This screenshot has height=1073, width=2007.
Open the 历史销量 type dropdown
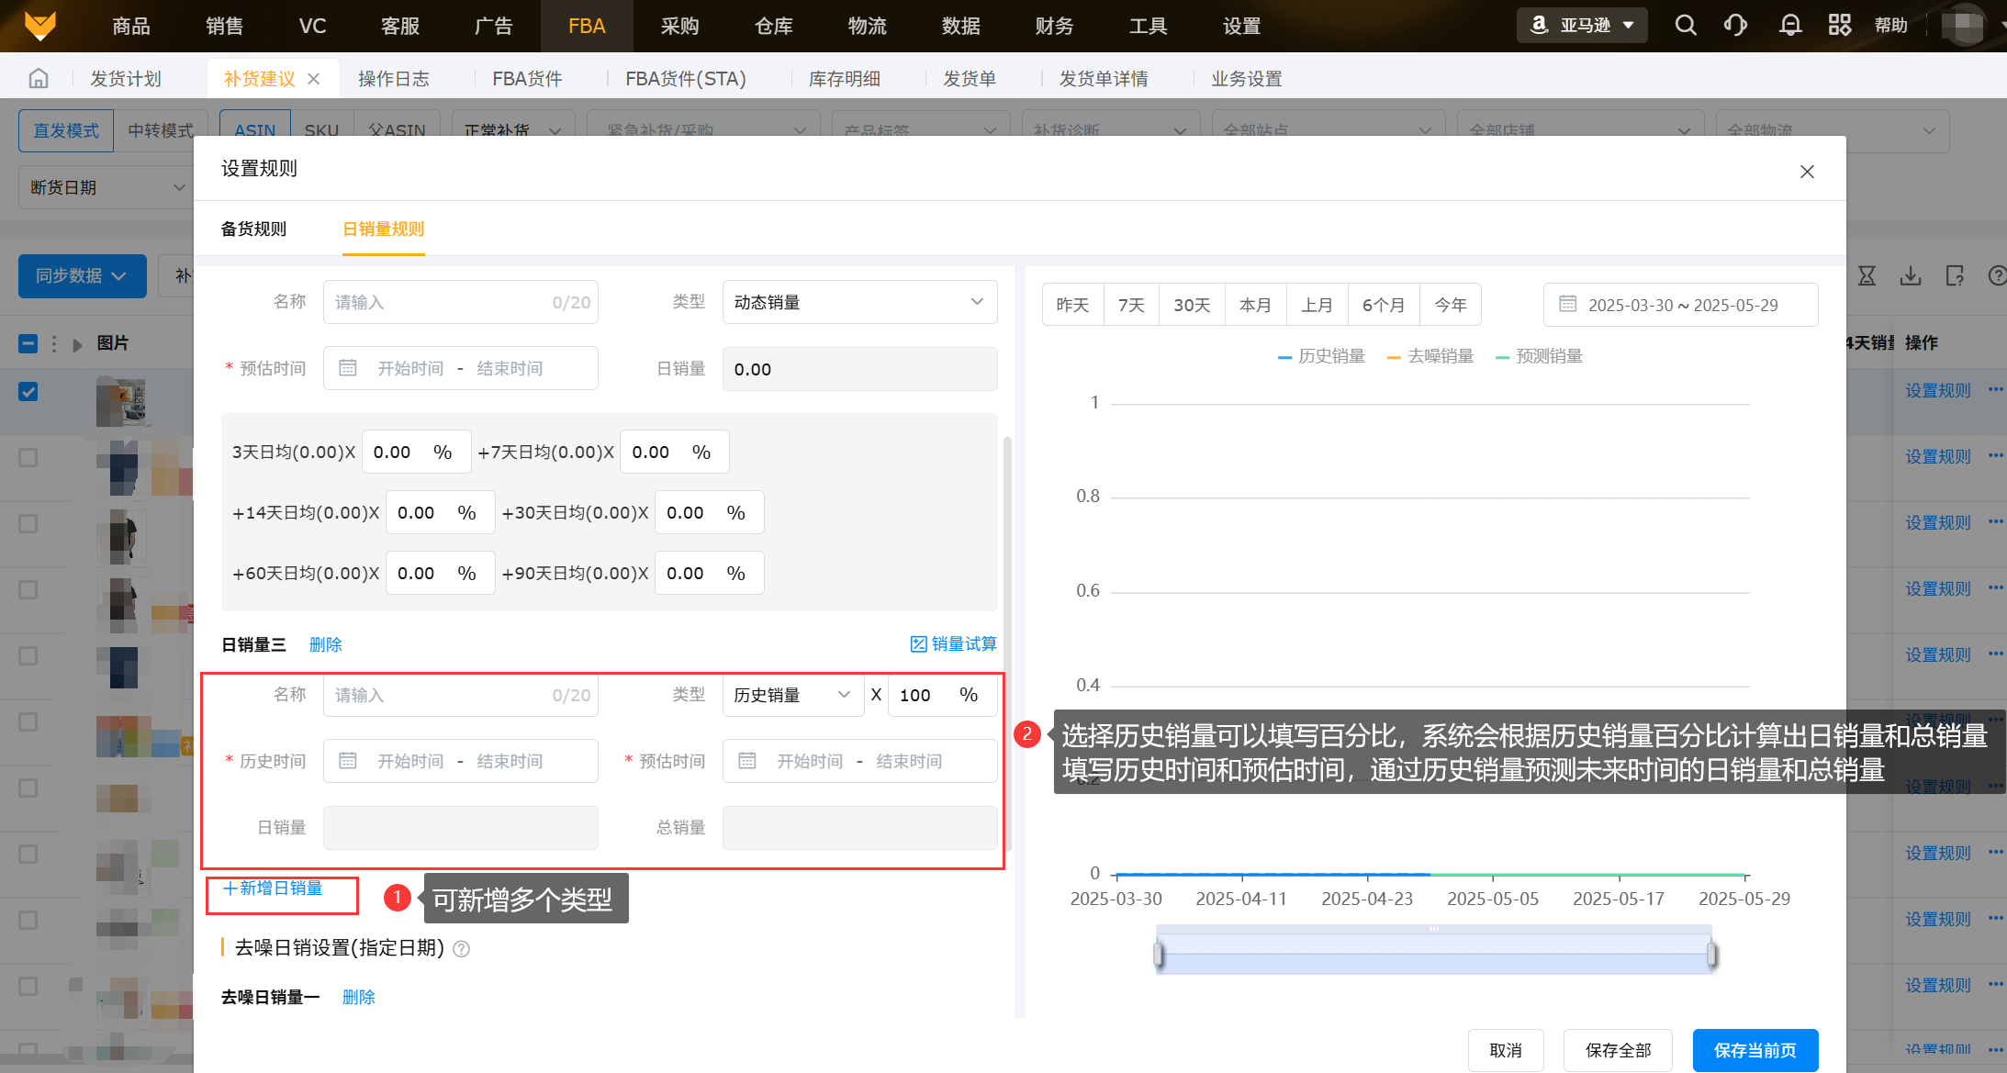click(792, 695)
